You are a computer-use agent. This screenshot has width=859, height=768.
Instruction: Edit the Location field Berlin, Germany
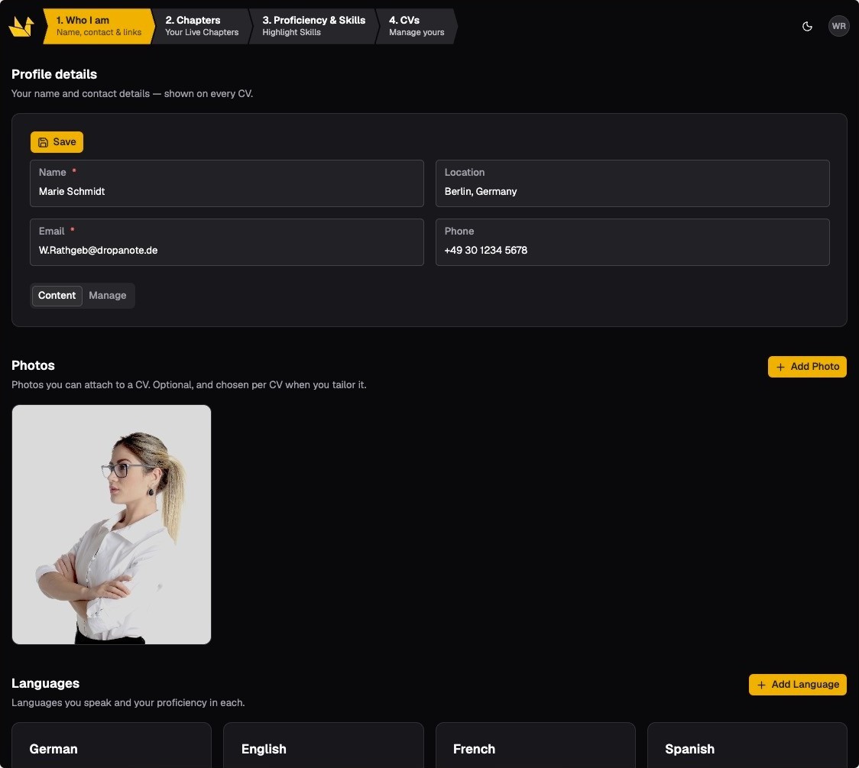coord(632,183)
